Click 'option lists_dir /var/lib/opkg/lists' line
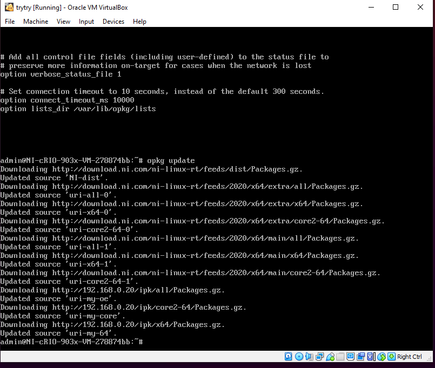The width and height of the screenshot is (435, 368). point(78,108)
